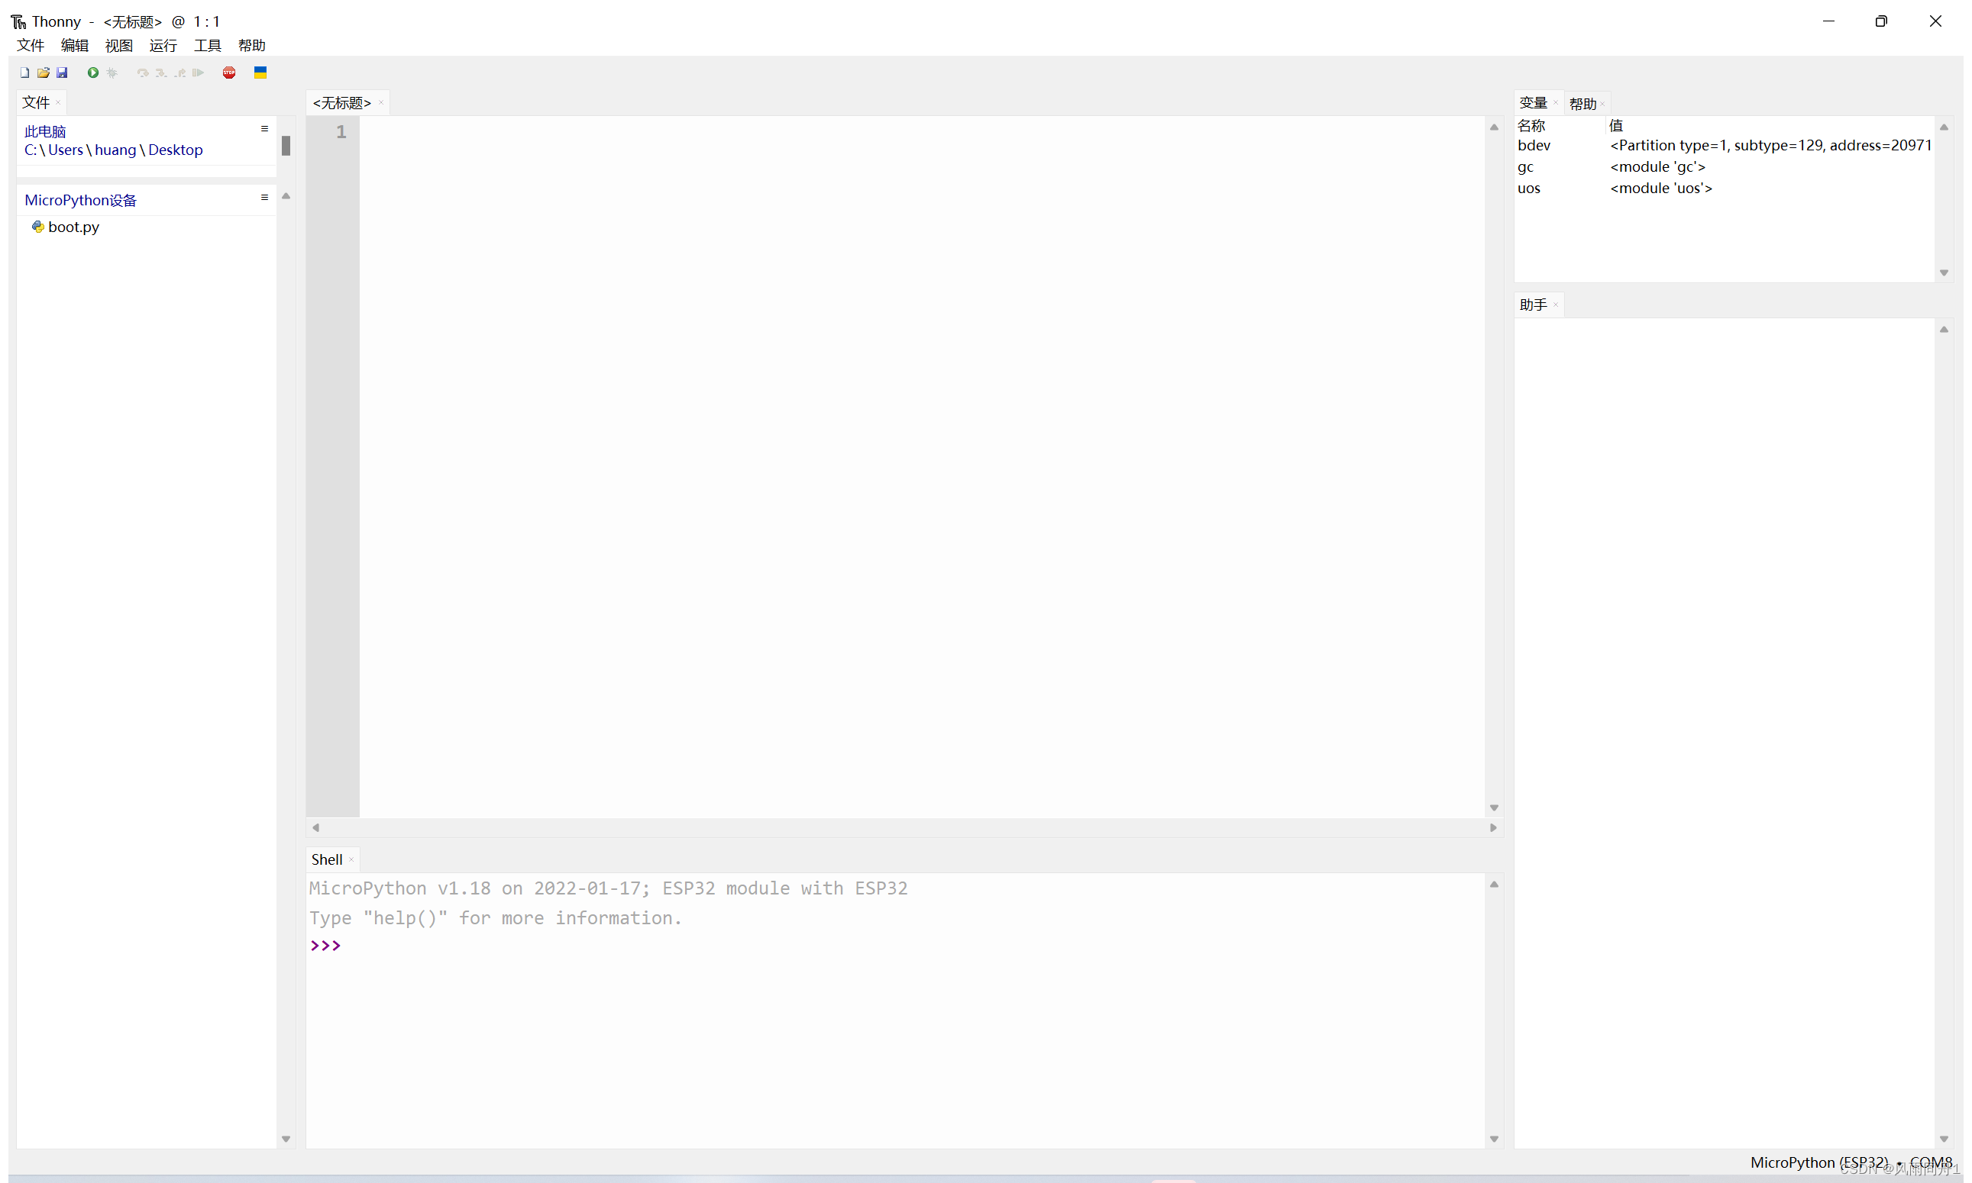Click the Debug button icon

coord(110,73)
